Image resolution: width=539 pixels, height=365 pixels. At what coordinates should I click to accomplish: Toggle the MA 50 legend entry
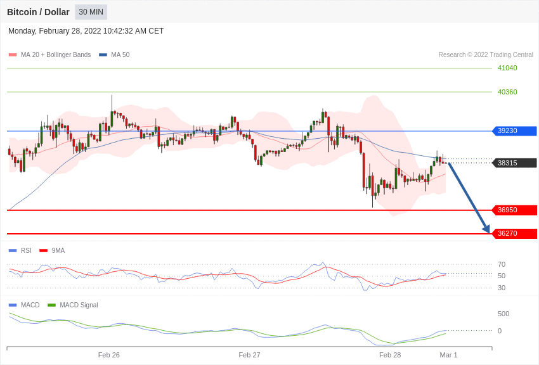pyautogui.click(x=114, y=55)
